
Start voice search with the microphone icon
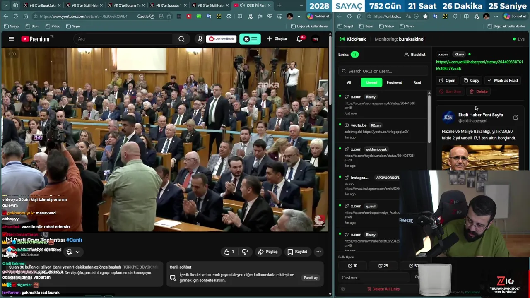[200, 39]
